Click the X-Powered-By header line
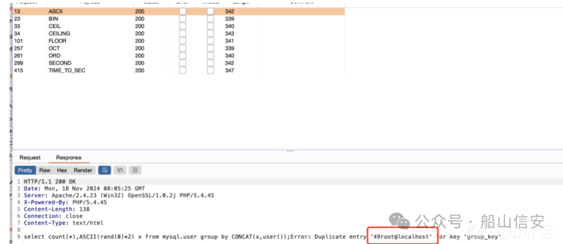563x244 pixels. click(x=65, y=202)
